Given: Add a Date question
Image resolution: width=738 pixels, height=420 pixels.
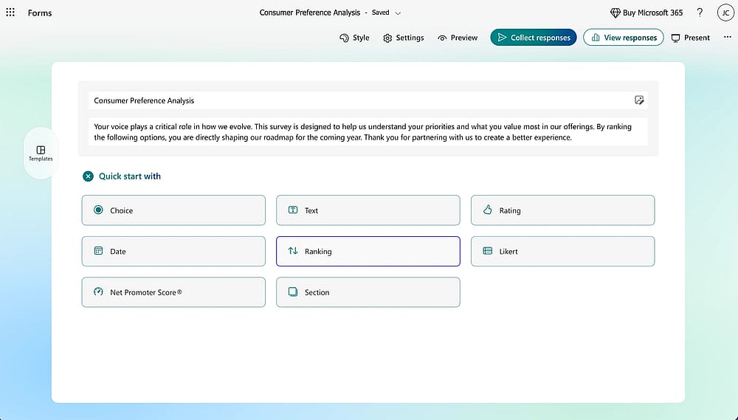Looking at the screenshot, I should (173, 252).
